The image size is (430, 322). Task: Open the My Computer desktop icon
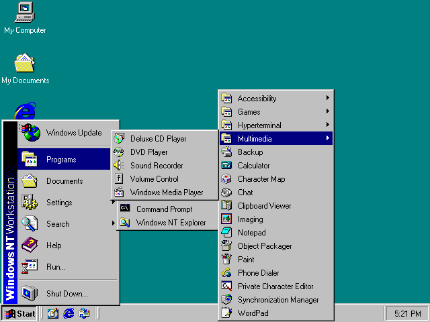[x=25, y=13]
